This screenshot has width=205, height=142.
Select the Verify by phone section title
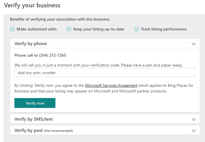click(31, 44)
